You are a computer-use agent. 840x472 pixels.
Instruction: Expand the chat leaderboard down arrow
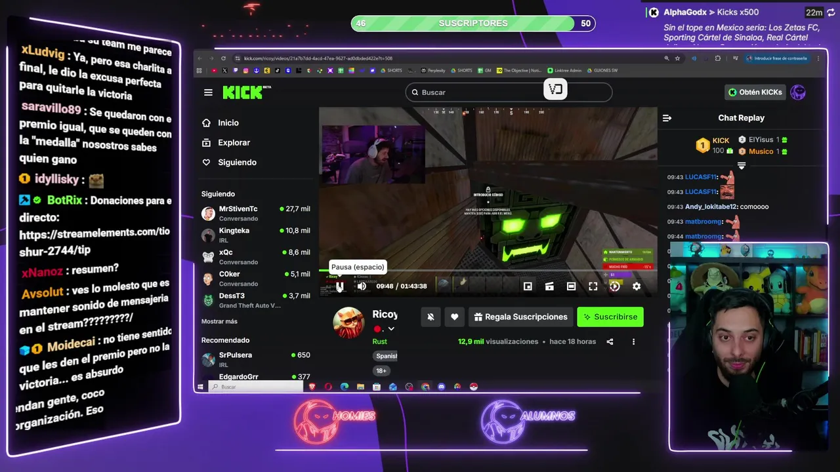click(x=742, y=166)
